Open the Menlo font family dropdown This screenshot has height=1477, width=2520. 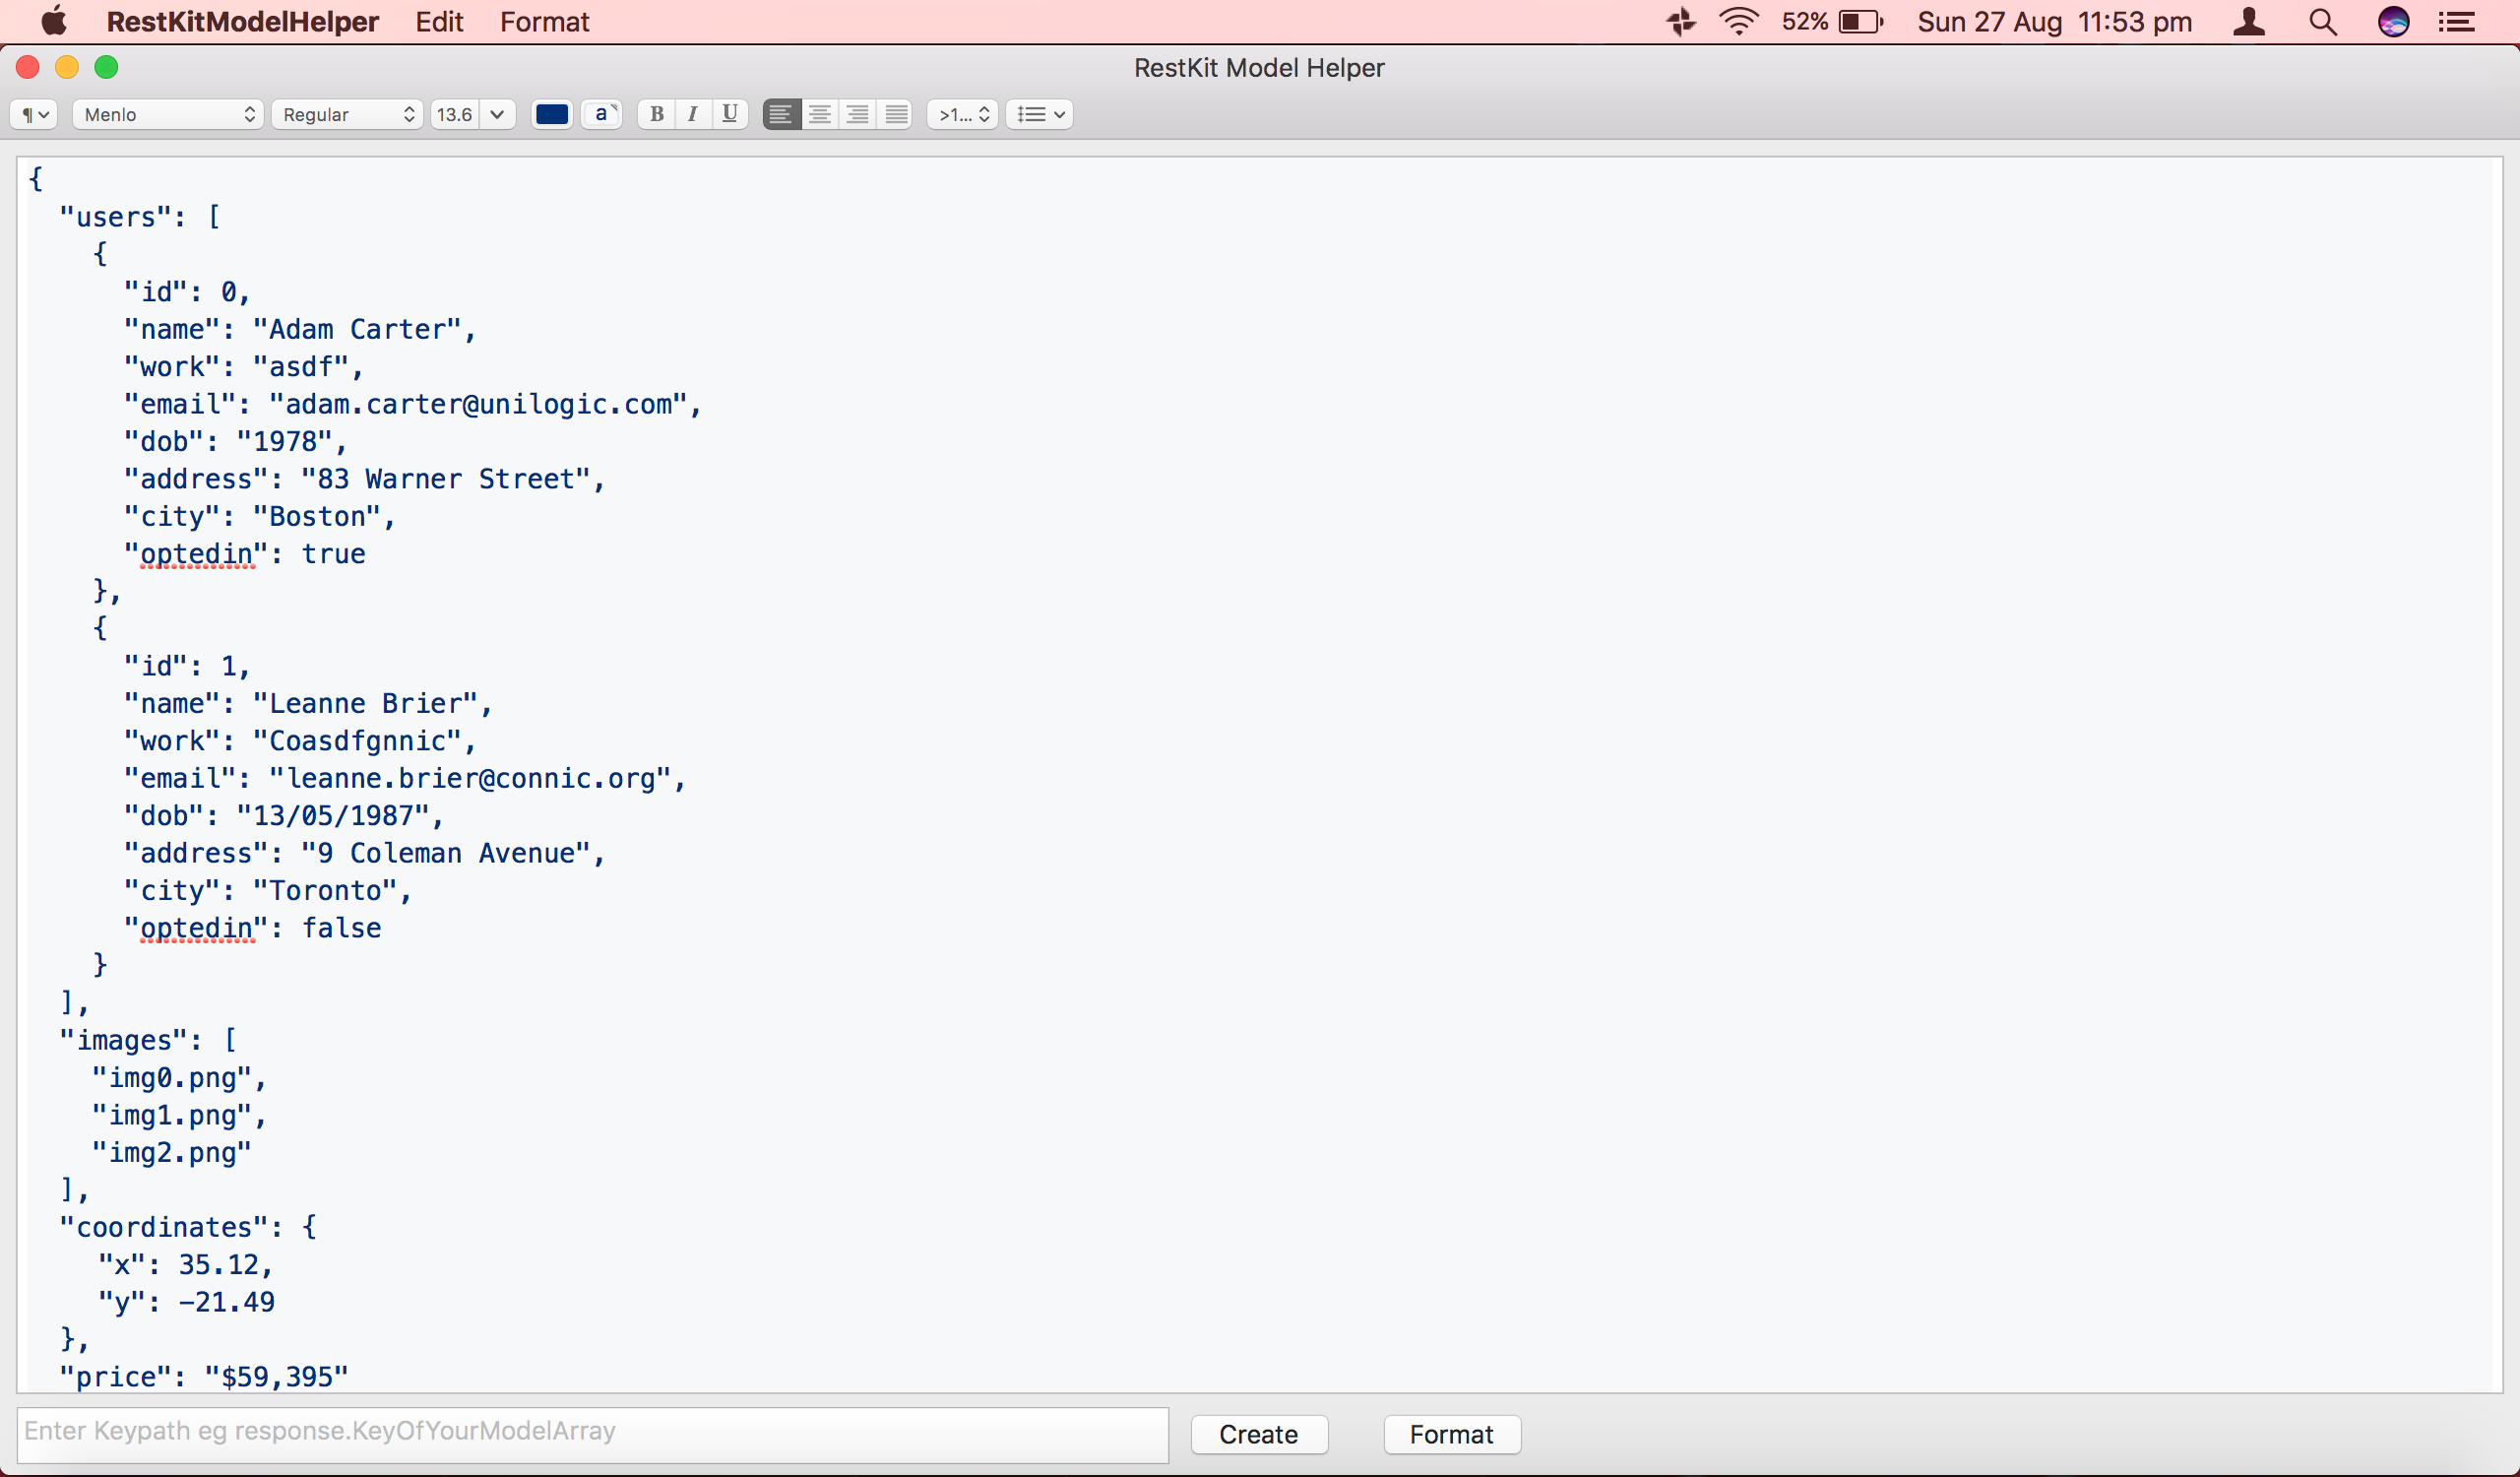point(168,115)
